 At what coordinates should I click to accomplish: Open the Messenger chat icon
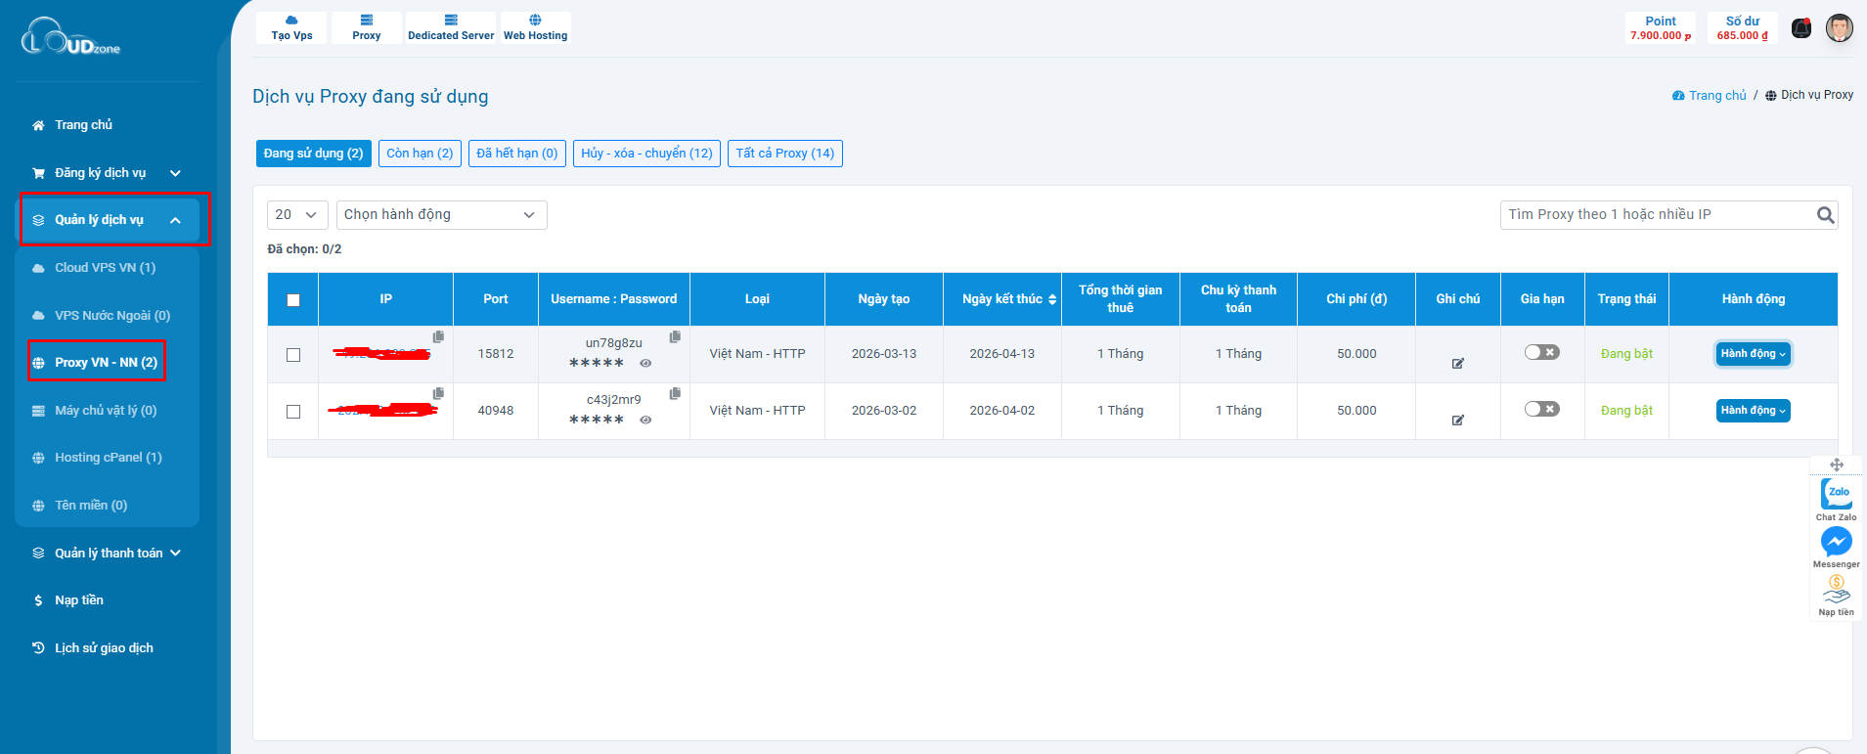(1836, 542)
